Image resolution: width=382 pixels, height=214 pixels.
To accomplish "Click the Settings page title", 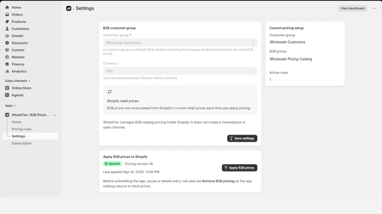I will tap(85, 8).
